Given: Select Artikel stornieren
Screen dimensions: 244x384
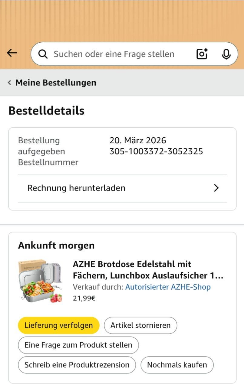Looking at the screenshot, I should 140,325.
